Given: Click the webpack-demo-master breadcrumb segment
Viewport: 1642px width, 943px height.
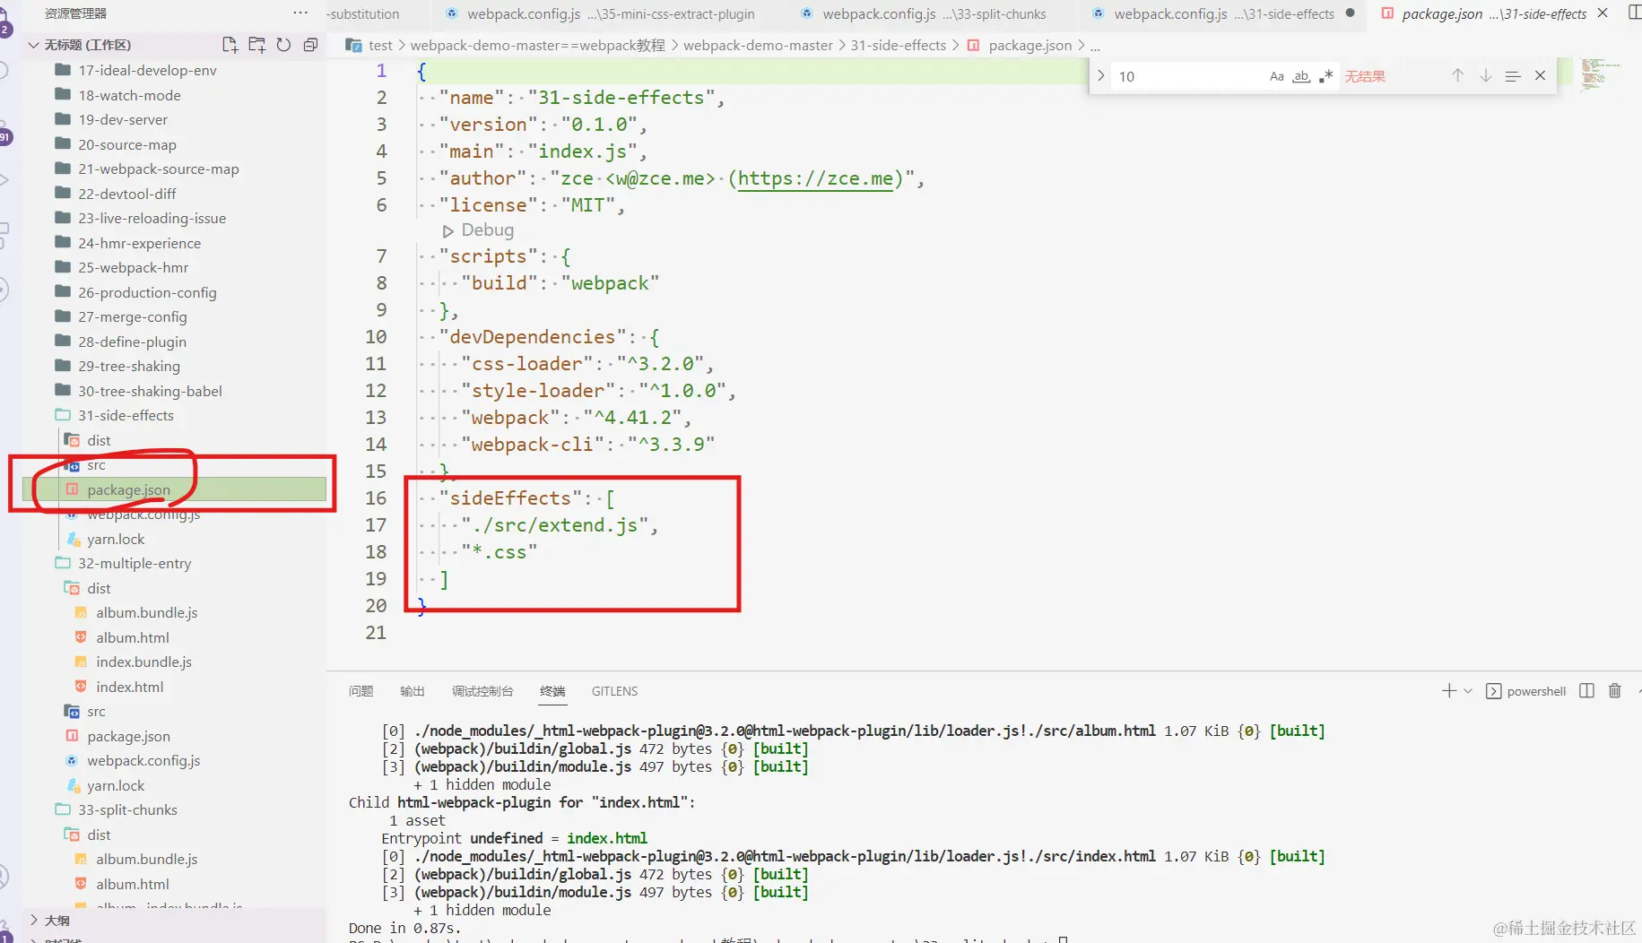Looking at the screenshot, I should pos(758,45).
